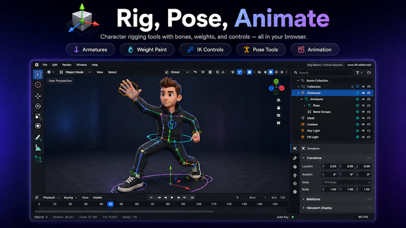Viewport: 406px width, 228px height.
Task: Pick the Transform tool in left toolbar
Action: 38,126
